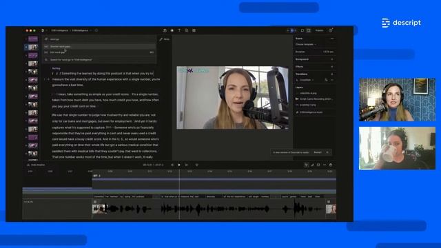Viewport: 441px width, 248px height.
Task: Select the highlighted second scene thumbnail
Action: 33,47
